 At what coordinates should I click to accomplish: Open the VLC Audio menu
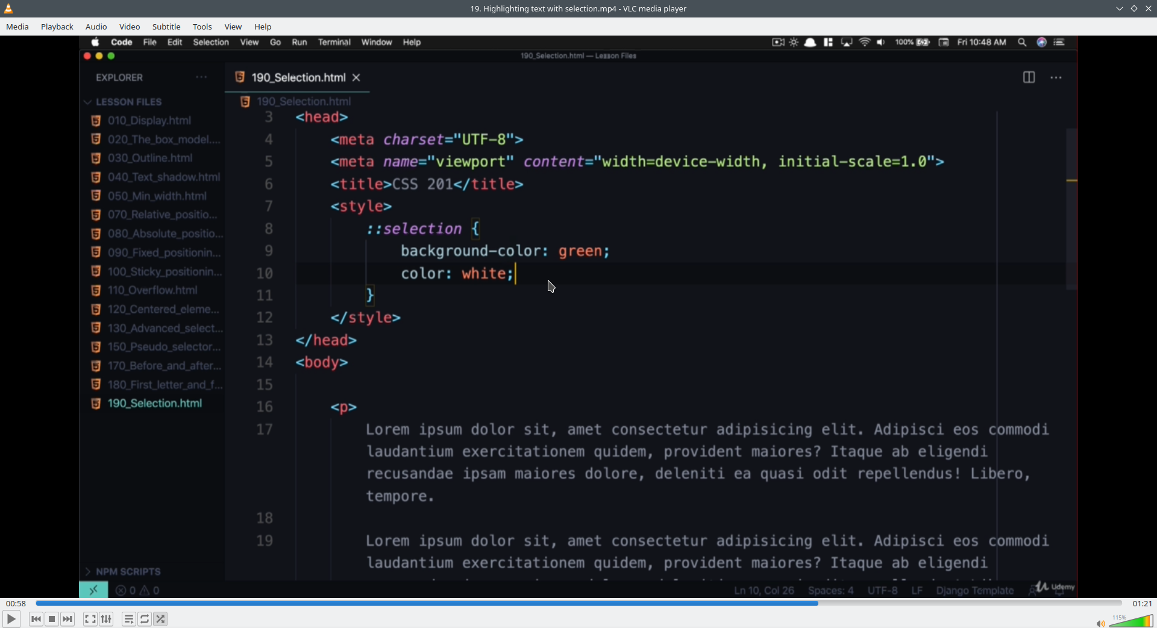[x=96, y=27]
